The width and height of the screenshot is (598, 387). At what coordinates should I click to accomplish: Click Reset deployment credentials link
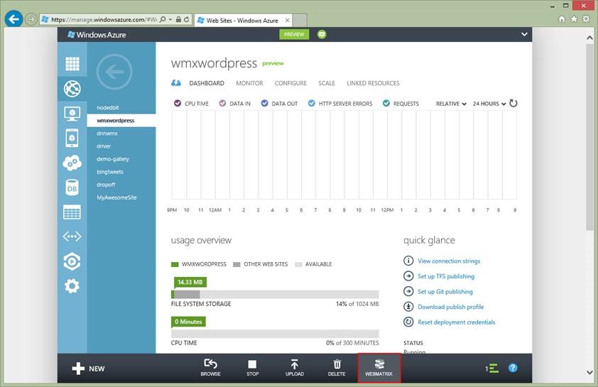click(456, 322)
